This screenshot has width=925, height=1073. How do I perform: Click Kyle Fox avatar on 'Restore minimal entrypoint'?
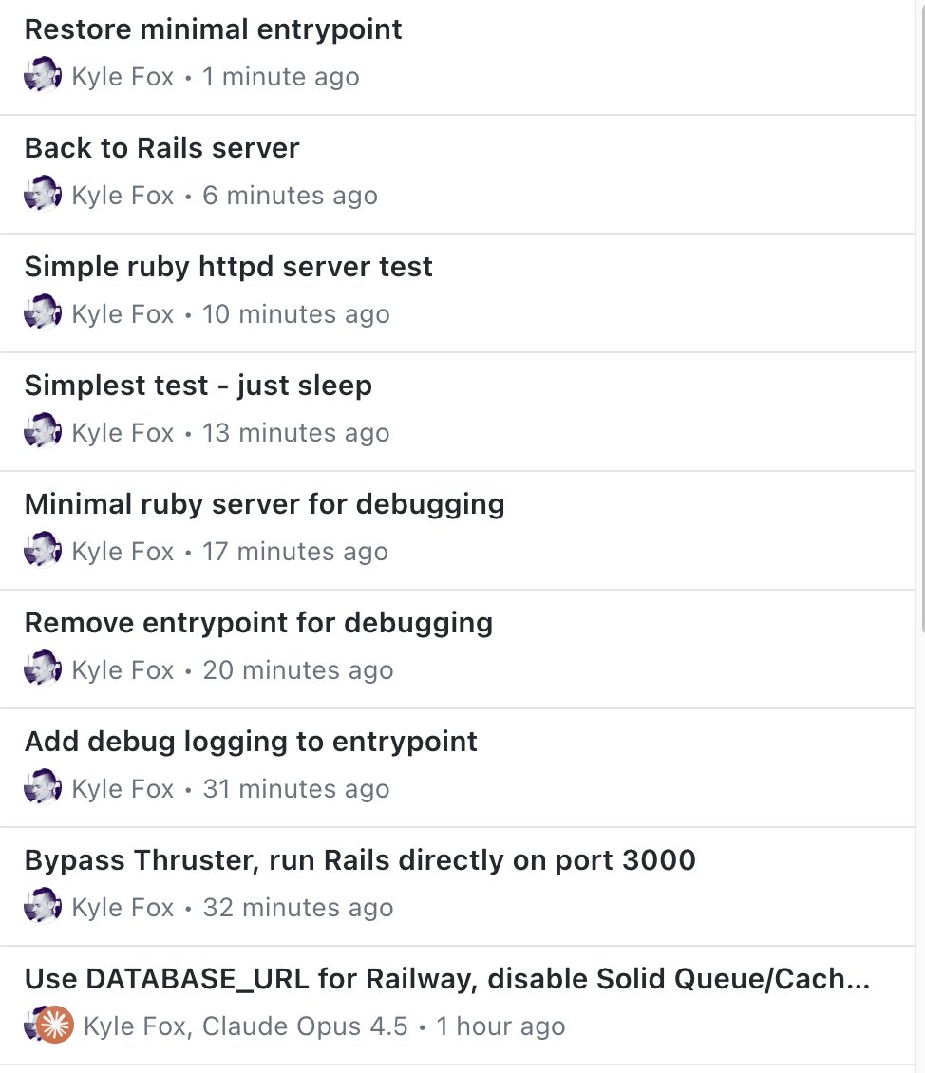click(x=43, y=75)
